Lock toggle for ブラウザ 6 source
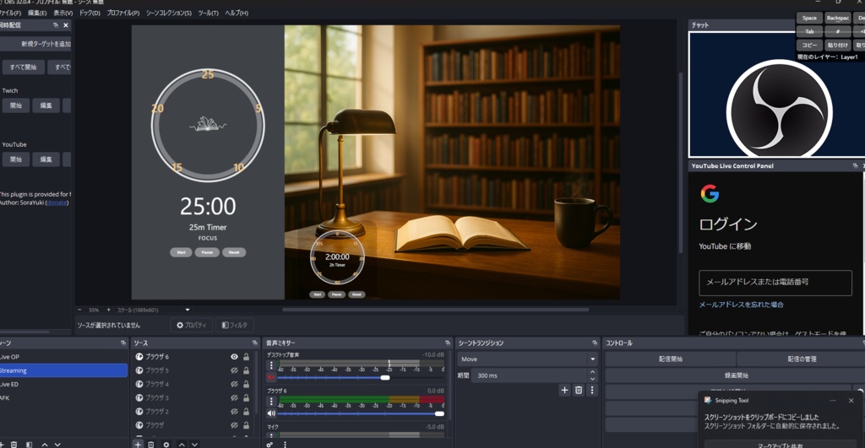865x448 pixels. pyautogui.click(x=246, y=357)
